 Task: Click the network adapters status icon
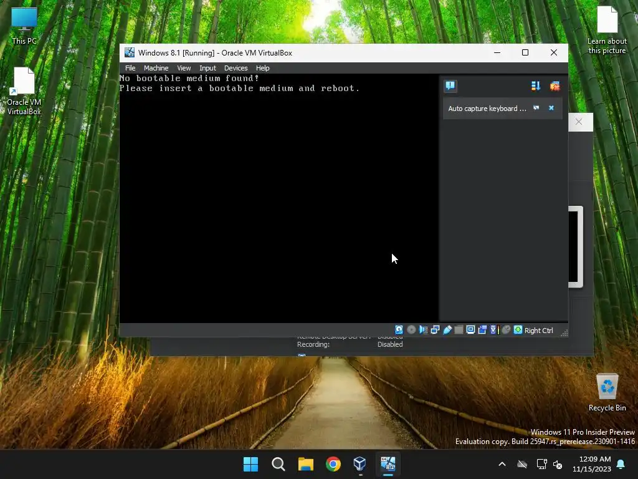pyautogui.click(x=435, y=330)
